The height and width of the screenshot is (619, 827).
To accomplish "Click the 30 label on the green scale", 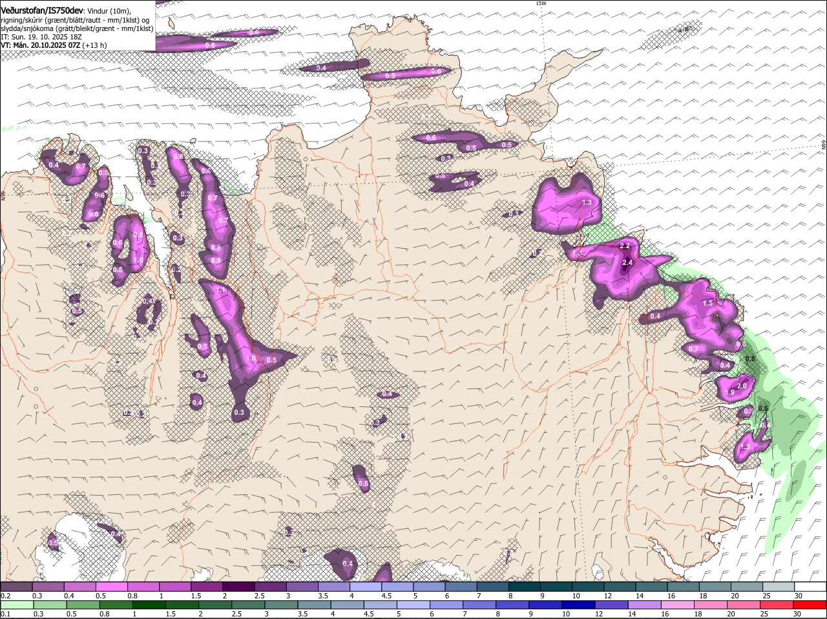I will (799, 614).
